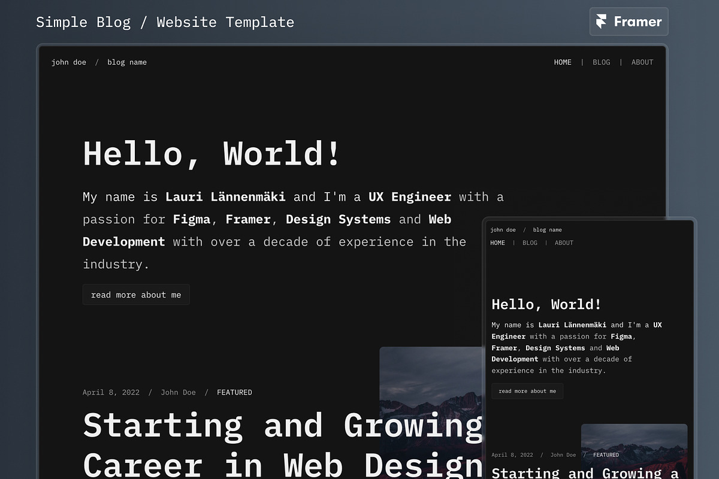This screenshot has width=719, height=479.
Task: Select HOME in the mobile preview nav
Action: [x=497, y=243]
